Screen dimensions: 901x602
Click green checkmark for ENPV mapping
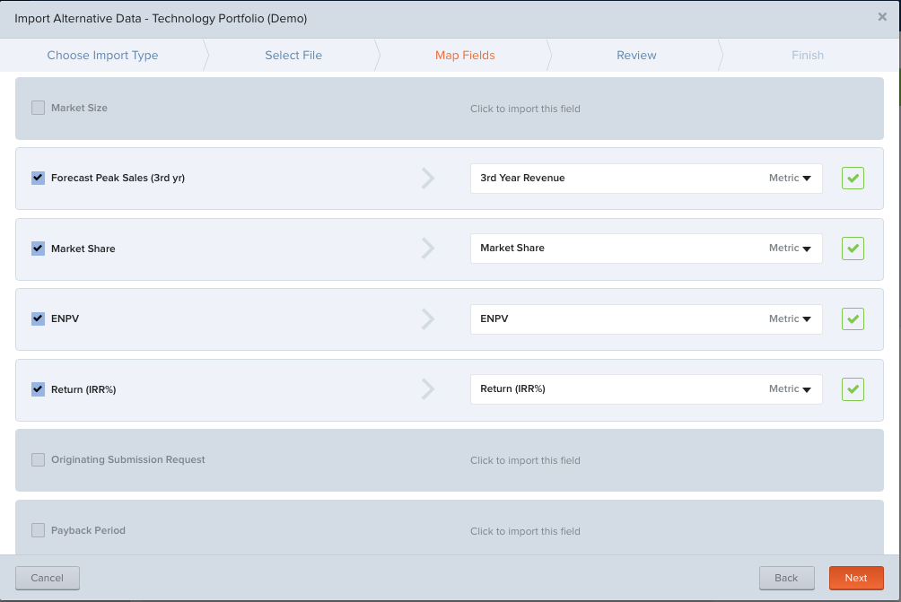tap(853, 318)
